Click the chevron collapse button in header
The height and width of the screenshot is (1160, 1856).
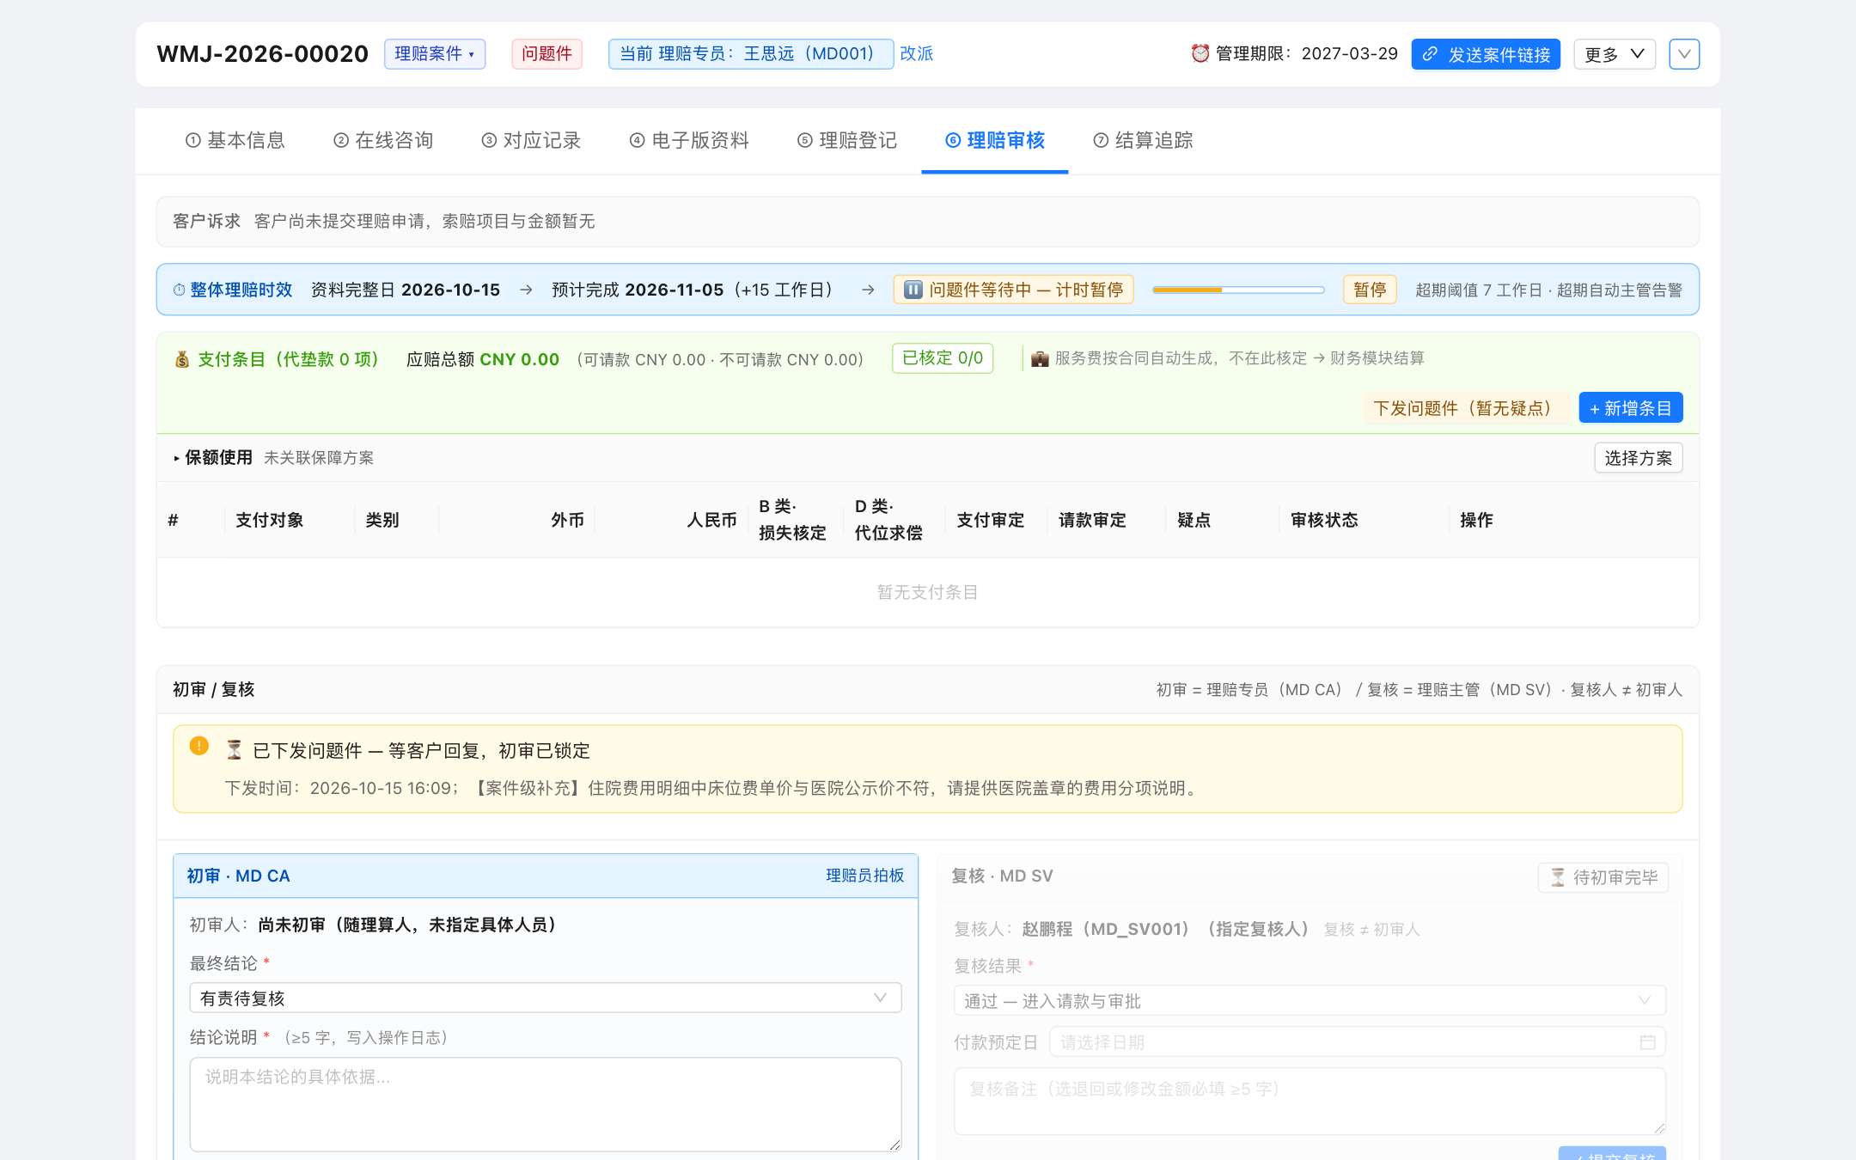tap(1684, 54)
